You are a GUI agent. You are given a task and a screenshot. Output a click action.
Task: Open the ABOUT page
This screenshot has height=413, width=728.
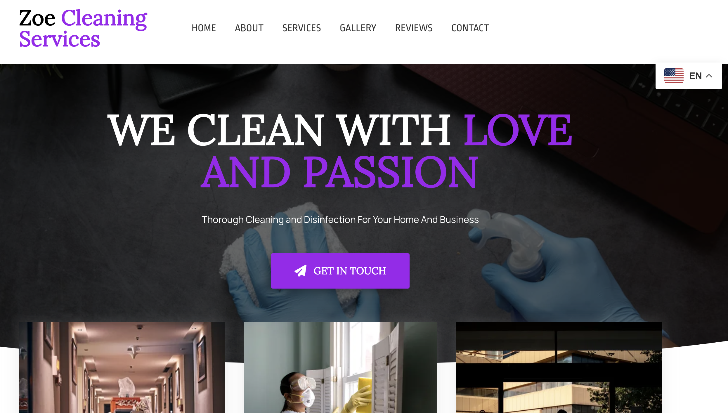(249, 28)
